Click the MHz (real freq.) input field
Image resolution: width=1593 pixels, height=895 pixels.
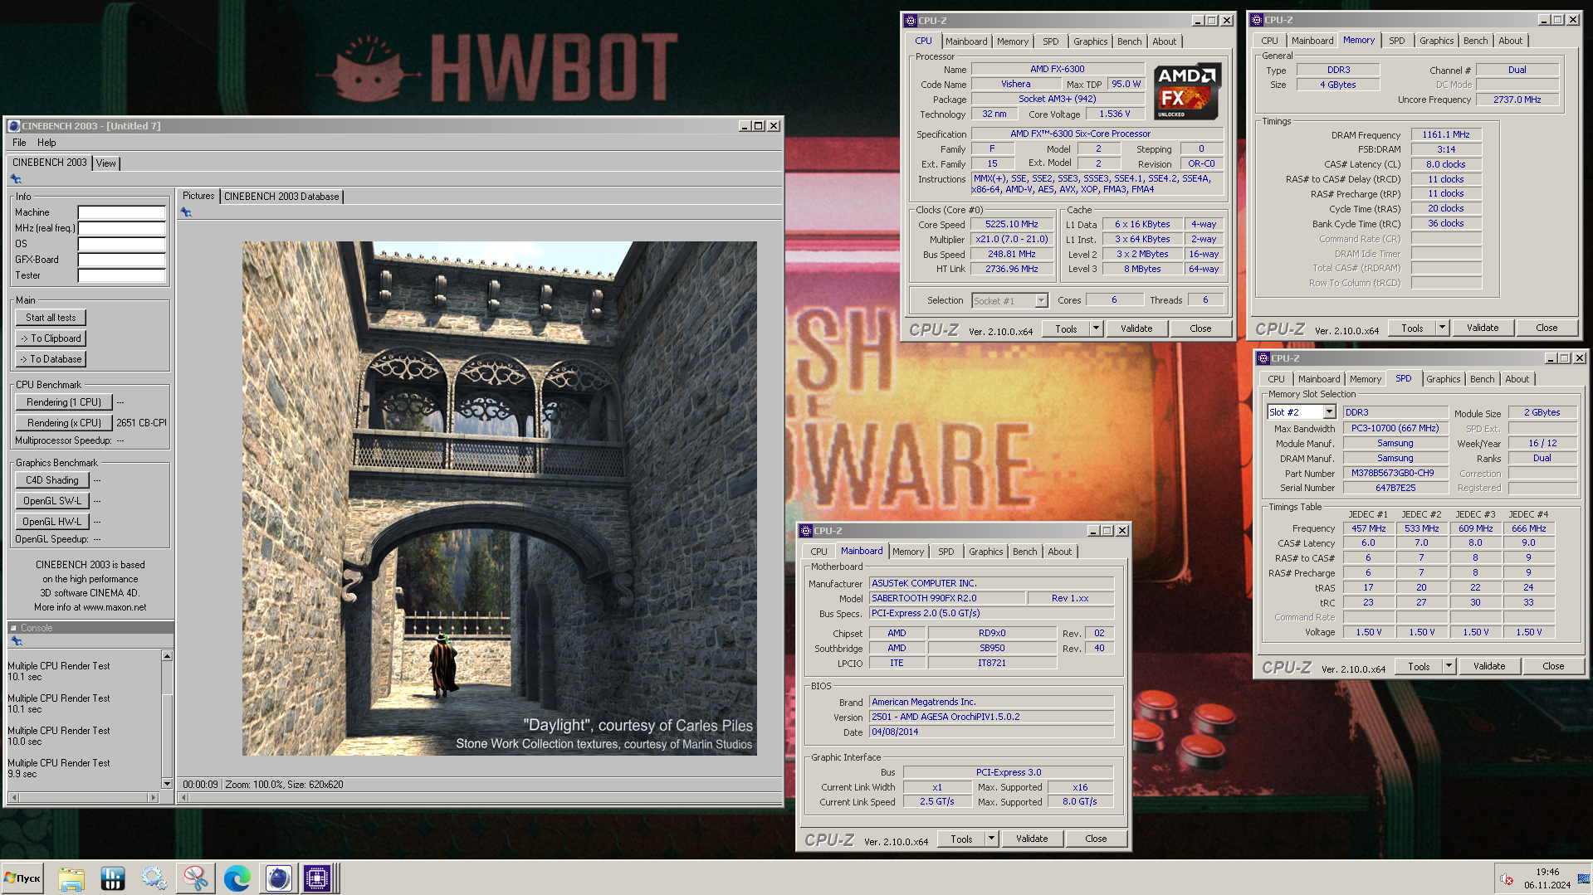(x=121, y=228)
